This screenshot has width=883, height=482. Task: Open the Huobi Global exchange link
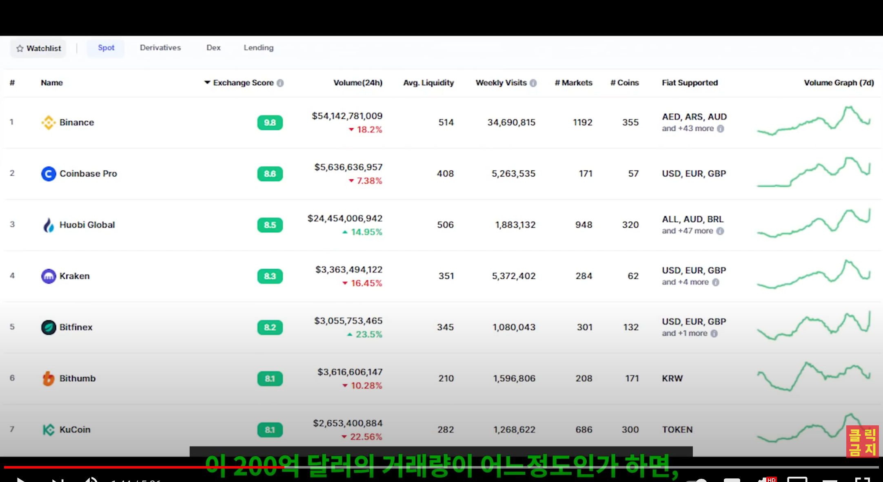tap(87, 225)
